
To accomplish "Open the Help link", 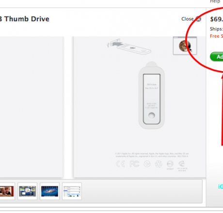I will point(215,1).
